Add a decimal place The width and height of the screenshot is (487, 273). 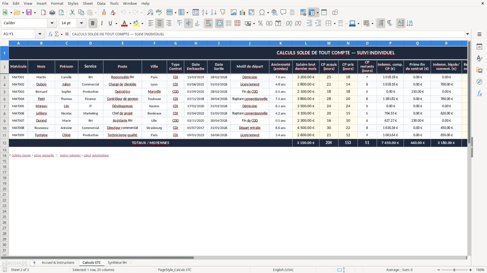[x=289, y=23]
